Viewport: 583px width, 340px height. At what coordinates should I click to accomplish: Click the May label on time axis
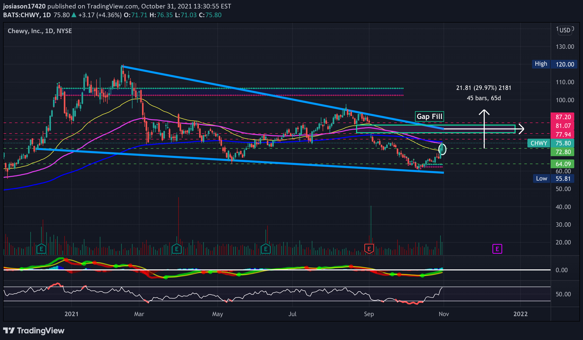[217, 314]
